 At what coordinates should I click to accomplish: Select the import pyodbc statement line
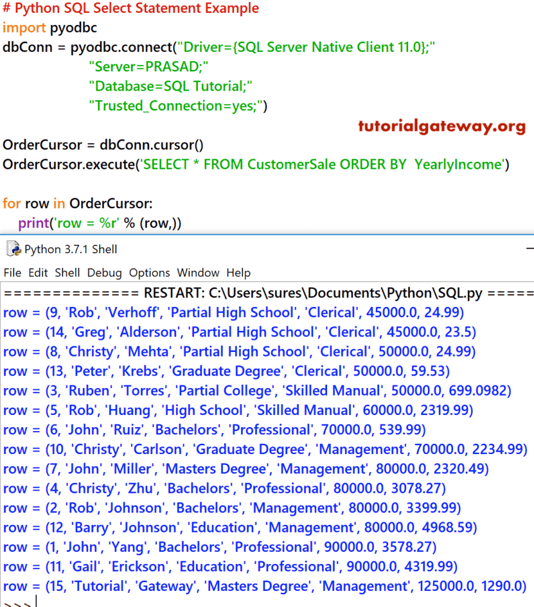point(49,28)
